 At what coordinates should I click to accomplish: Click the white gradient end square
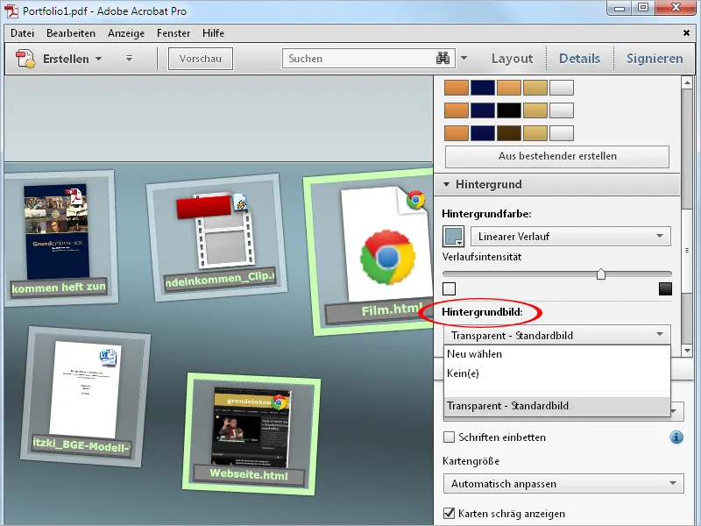[449, 289]
